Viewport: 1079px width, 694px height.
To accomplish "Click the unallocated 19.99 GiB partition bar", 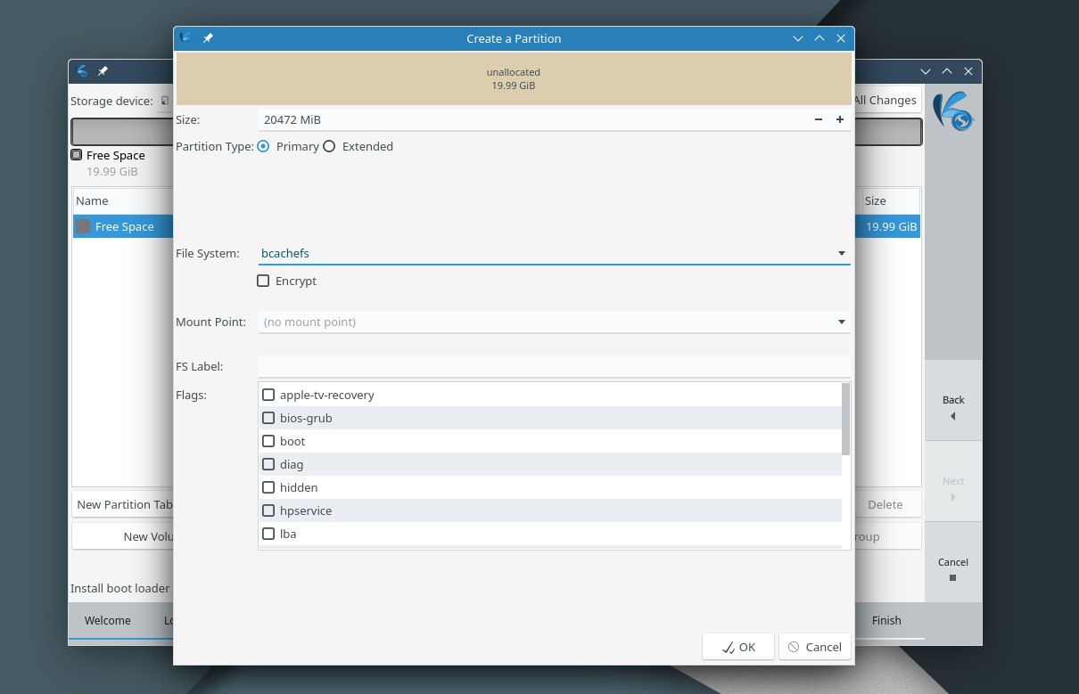I will pyautogui.click(x=514, y=78).
